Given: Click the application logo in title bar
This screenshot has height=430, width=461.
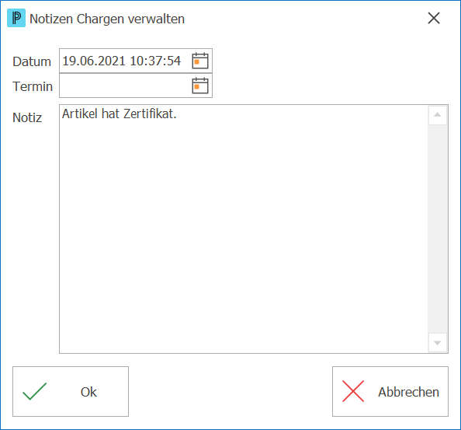Looking at the screenshot, I should (16, 18).
